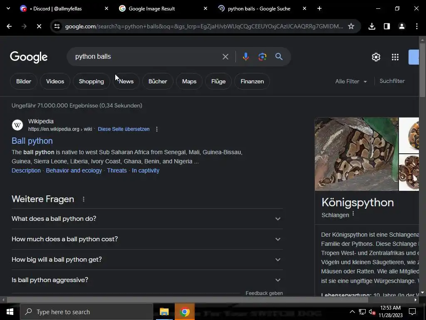Open the clock showing 12:53 AM
426x320 pixels.
390,312
